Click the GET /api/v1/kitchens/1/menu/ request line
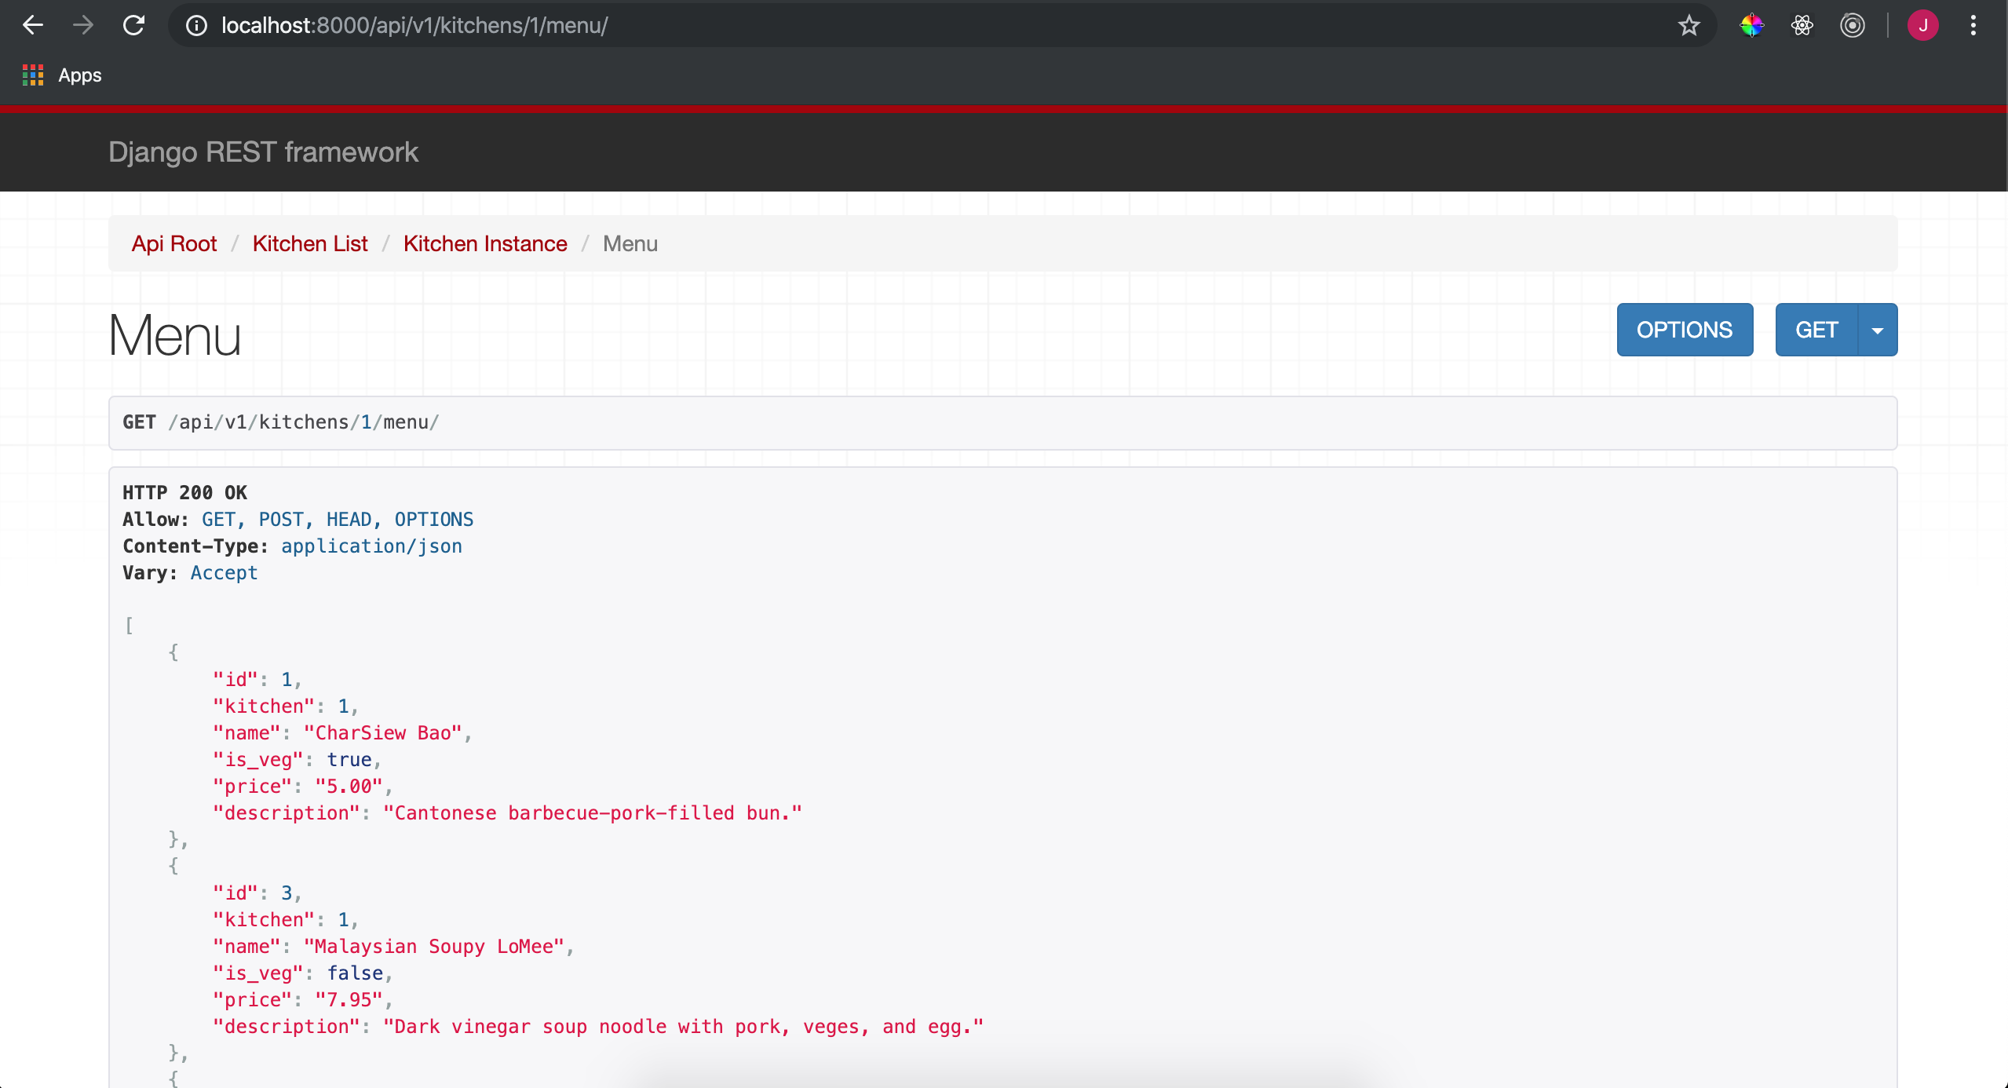The width and height of the screenshot is (2008, 1088). pos(281,422)
